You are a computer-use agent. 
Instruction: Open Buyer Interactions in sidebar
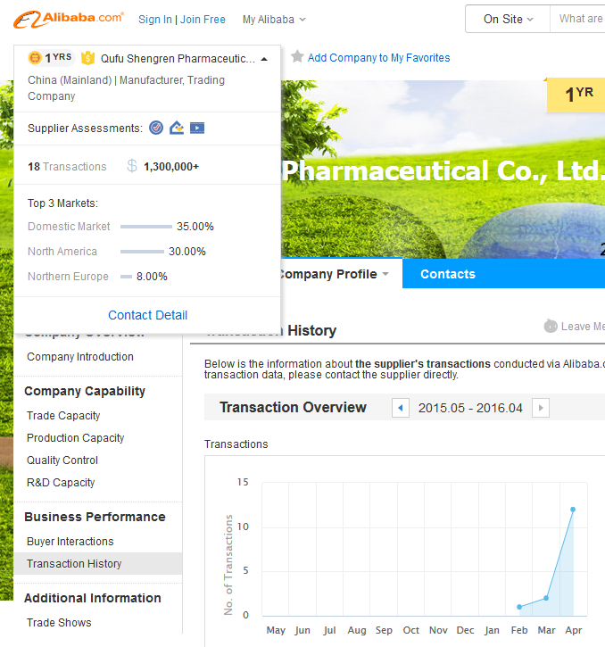pos(70,542)
